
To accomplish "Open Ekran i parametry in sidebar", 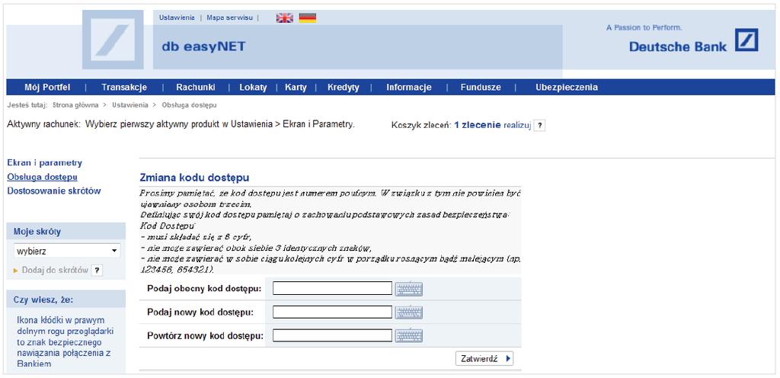I will point(45,162).
